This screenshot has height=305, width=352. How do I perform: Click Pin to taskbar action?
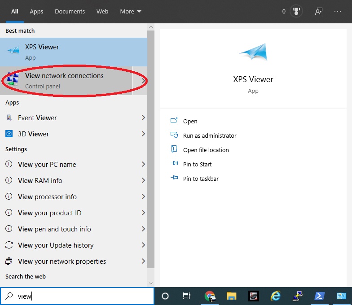pos(201,179)
